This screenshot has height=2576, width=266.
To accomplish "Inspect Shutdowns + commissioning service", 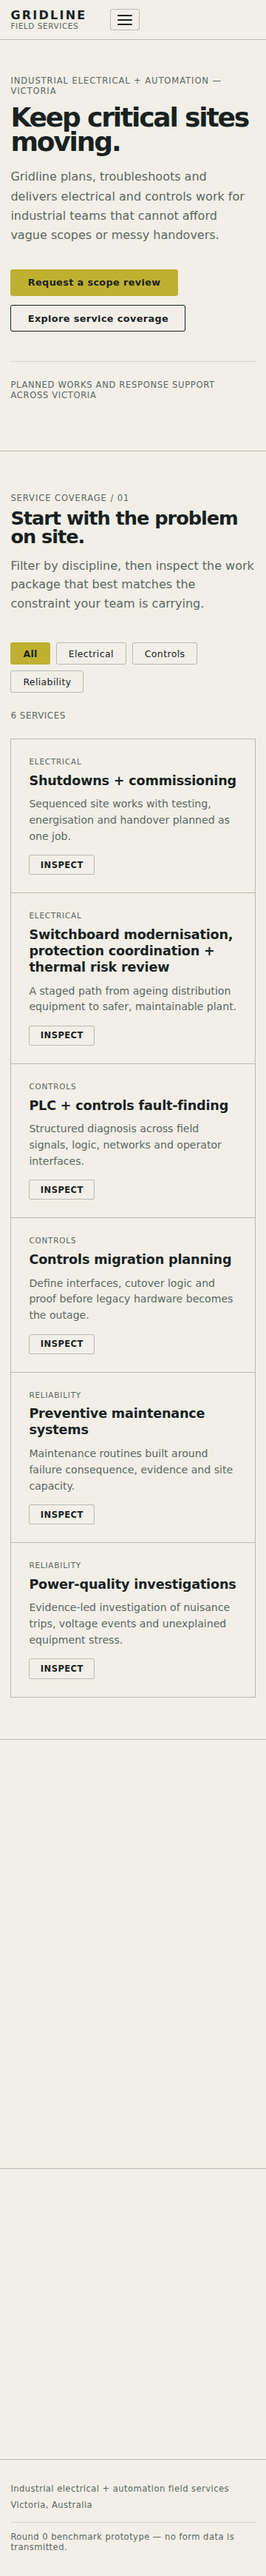I will 62,864.
